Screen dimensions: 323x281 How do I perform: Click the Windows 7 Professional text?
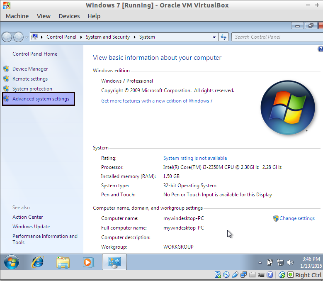pos(127,81)
